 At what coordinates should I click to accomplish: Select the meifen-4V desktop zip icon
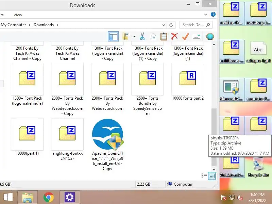point(231,13)
